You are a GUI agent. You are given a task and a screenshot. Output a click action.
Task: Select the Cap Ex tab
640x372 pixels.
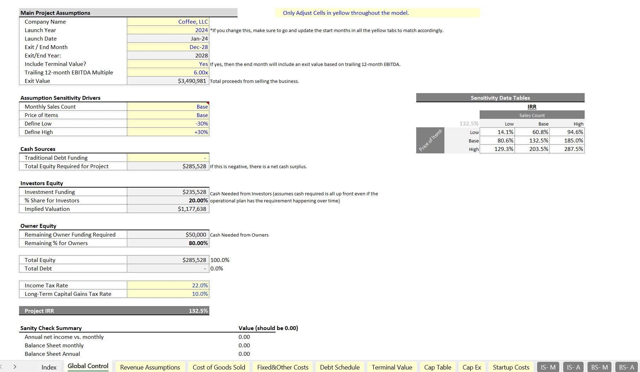pos(472,367)
